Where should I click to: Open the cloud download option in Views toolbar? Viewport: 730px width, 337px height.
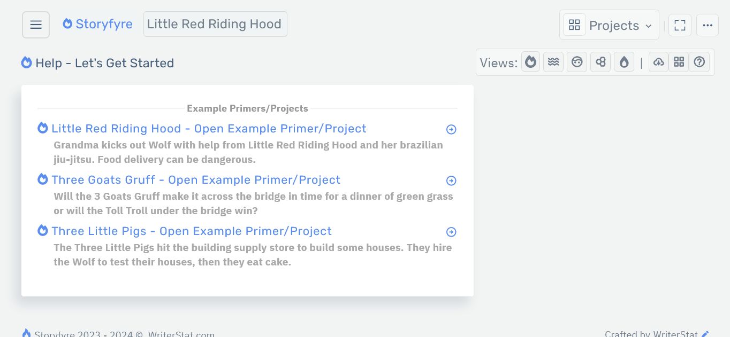[x=658, y=61]
